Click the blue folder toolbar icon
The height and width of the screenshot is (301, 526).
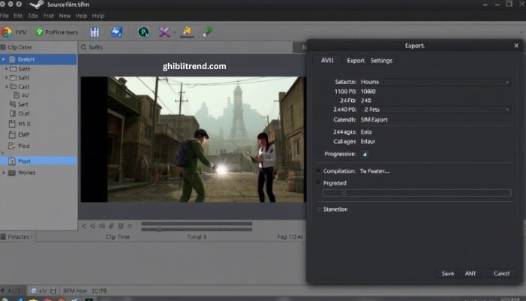tap(117, 32)
